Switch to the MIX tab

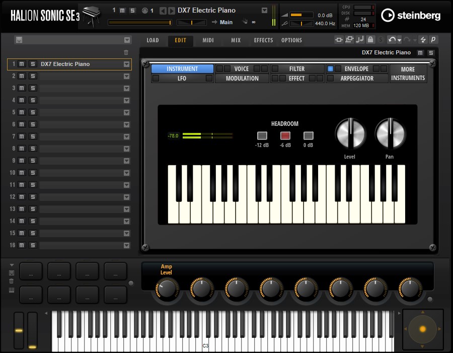tap(236, 40)
